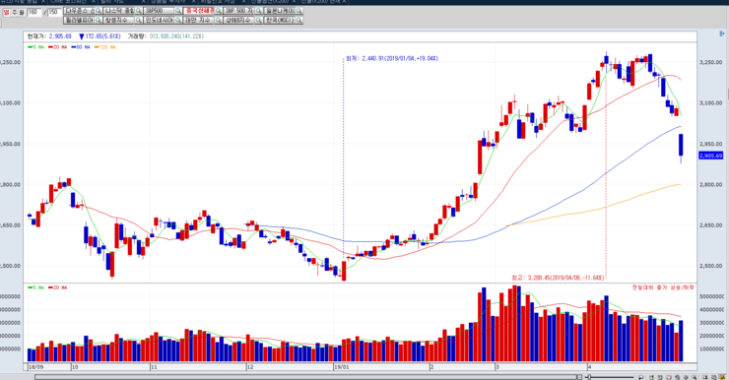Load the S&P500 index chart
The width and height of the screenshot is (729, 380).
(x=159, y=11)
